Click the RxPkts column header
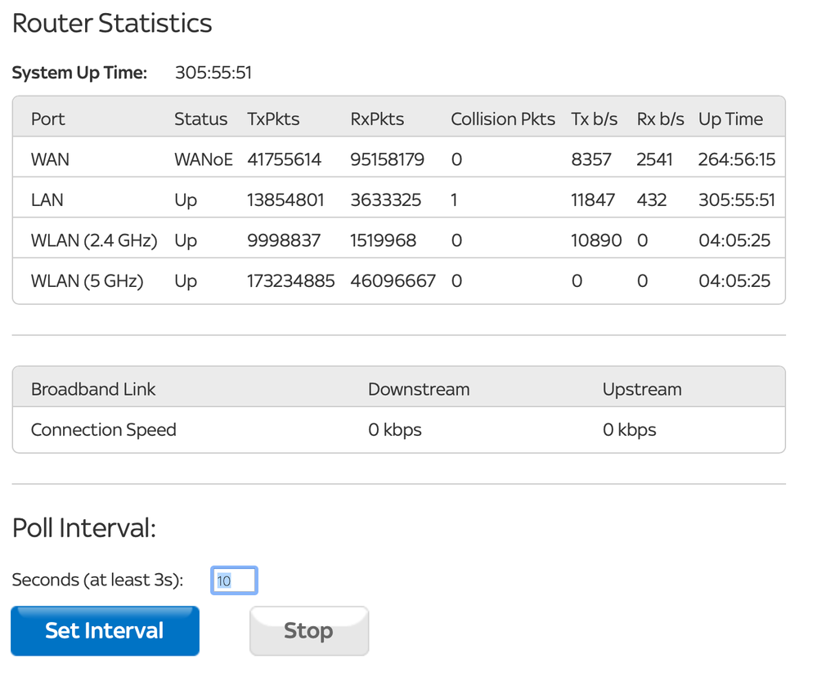817x681 pixels. click(377, 119)
